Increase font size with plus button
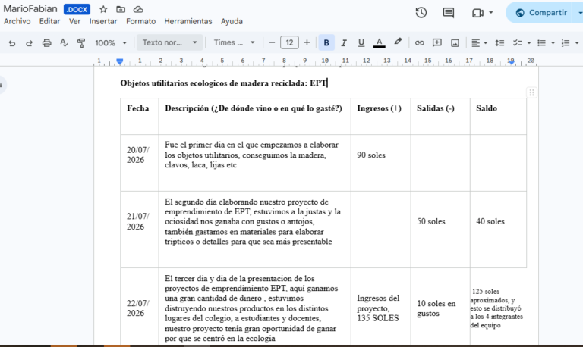583x347 pixels. coord(307,42)
